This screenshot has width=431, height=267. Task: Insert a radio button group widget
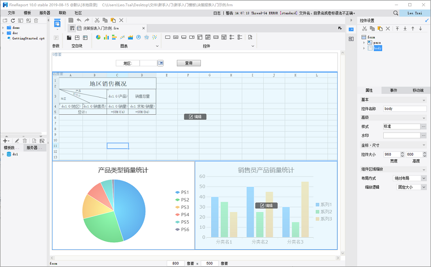pos(232,37)
